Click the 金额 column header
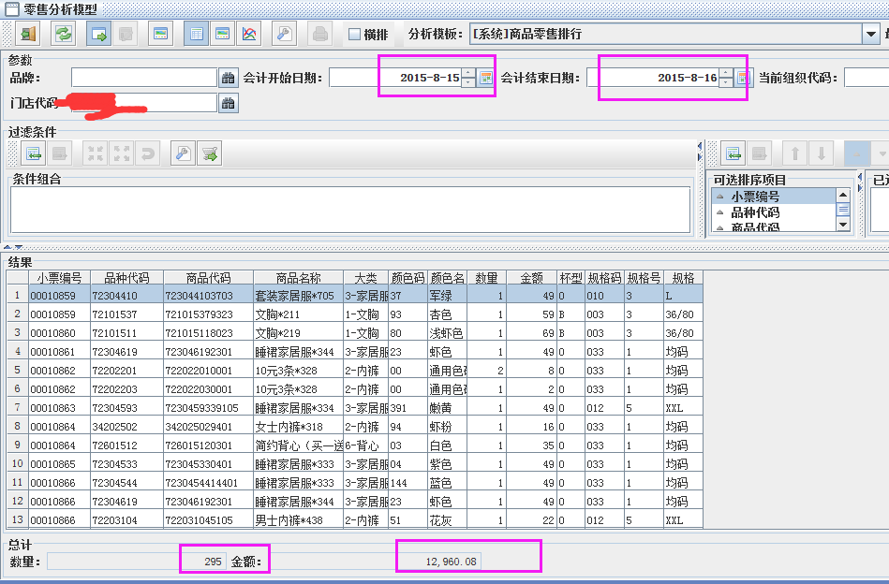The image size is (889, 584). (x=531, y=278)
